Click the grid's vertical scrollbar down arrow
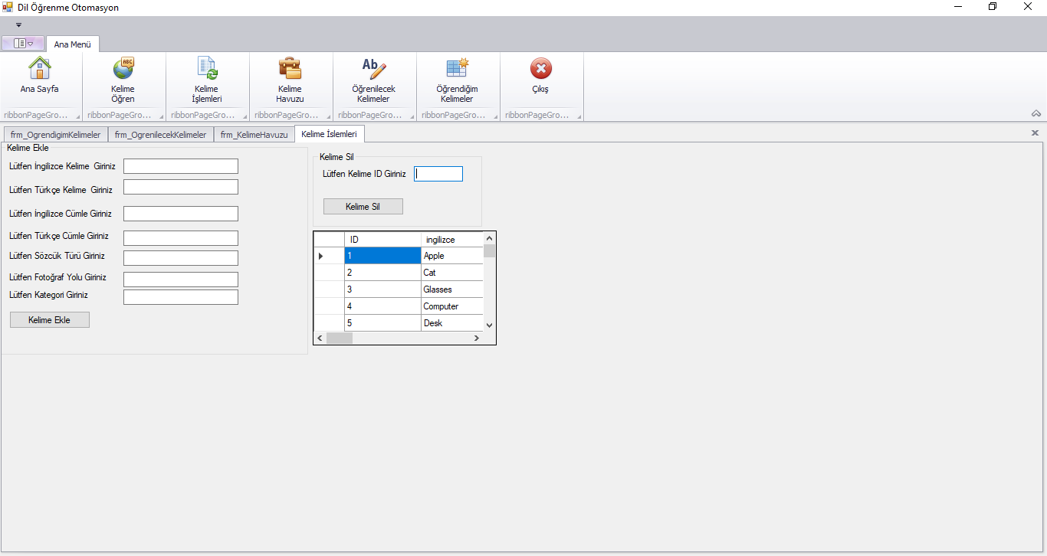1047x556 pixels. tap(489, 325)
